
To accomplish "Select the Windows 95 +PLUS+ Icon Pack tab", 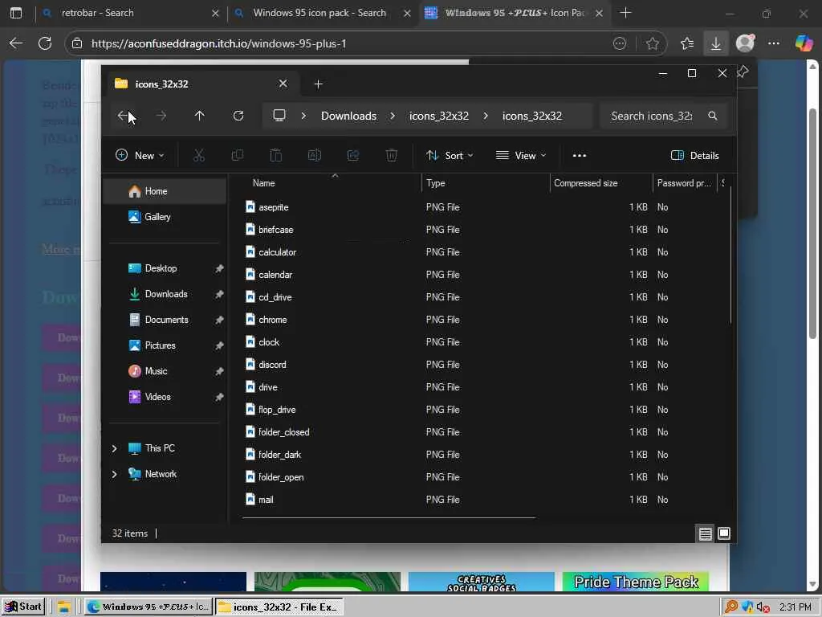I will (x=515, y=13).
